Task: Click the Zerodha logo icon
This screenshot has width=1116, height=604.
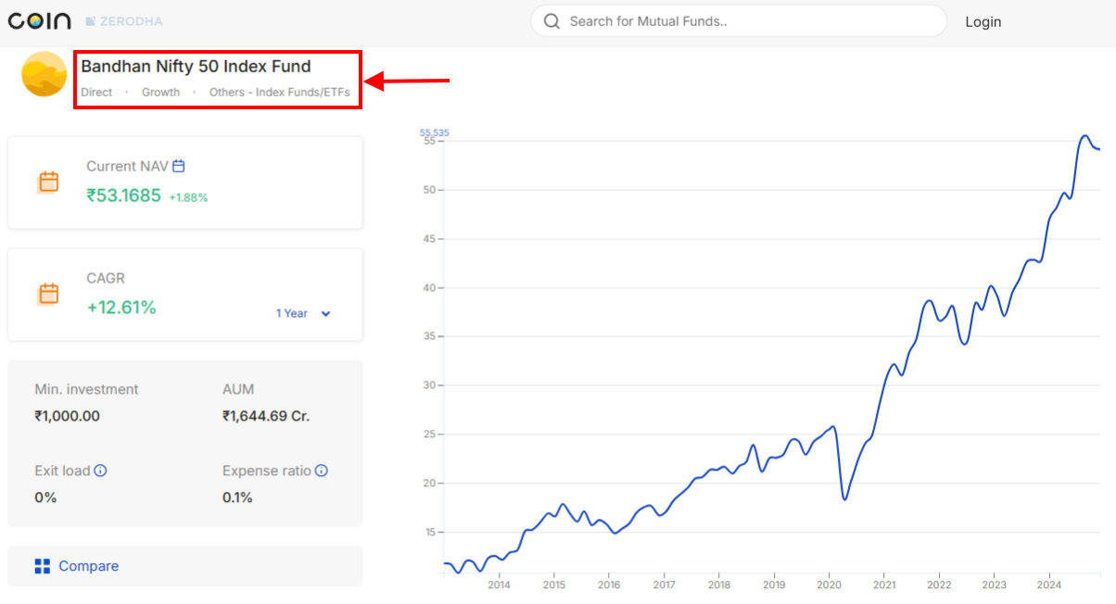Action: coord(89,20)
